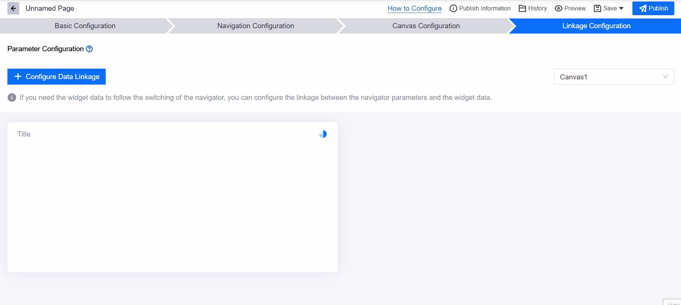Open Publish Information details

point(480,9)
